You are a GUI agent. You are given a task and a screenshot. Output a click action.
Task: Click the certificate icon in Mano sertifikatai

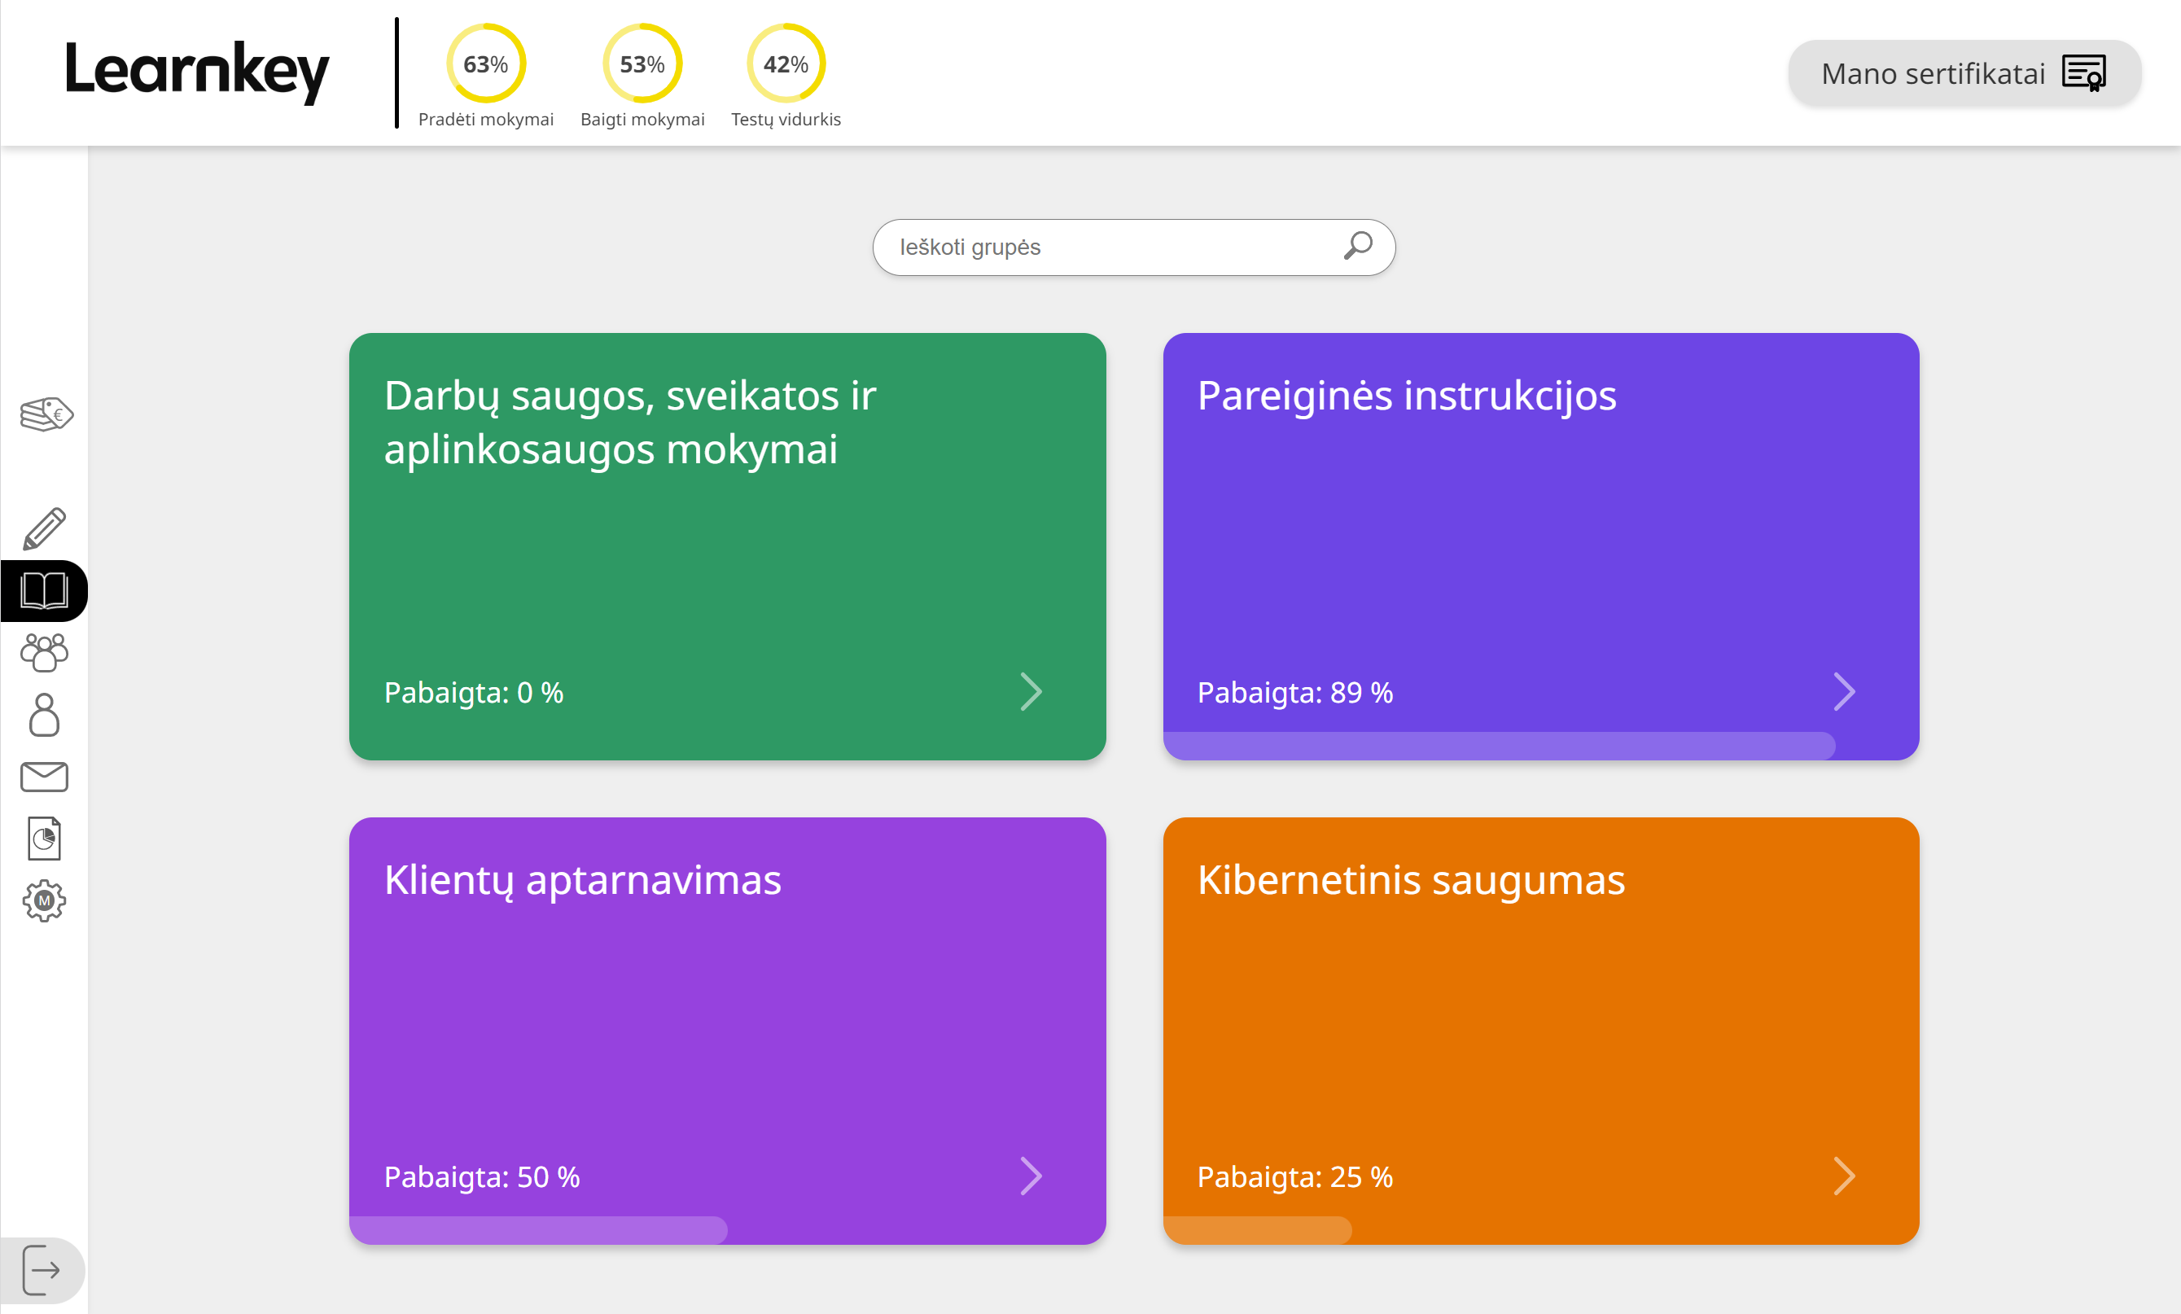(2084, 72)
